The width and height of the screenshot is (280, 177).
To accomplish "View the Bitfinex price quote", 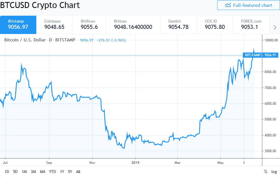I will 89,25.
